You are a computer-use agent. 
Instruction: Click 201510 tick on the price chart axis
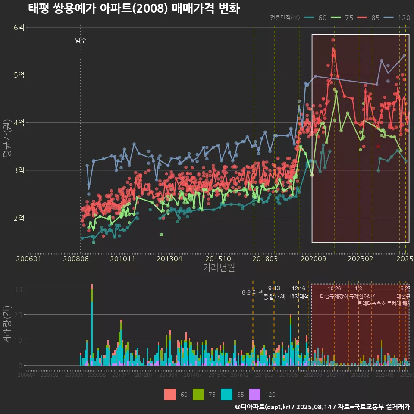[218, 259]
